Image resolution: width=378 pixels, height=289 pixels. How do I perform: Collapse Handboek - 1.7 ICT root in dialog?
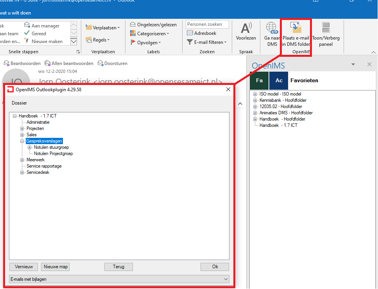[x=15, y=116]
